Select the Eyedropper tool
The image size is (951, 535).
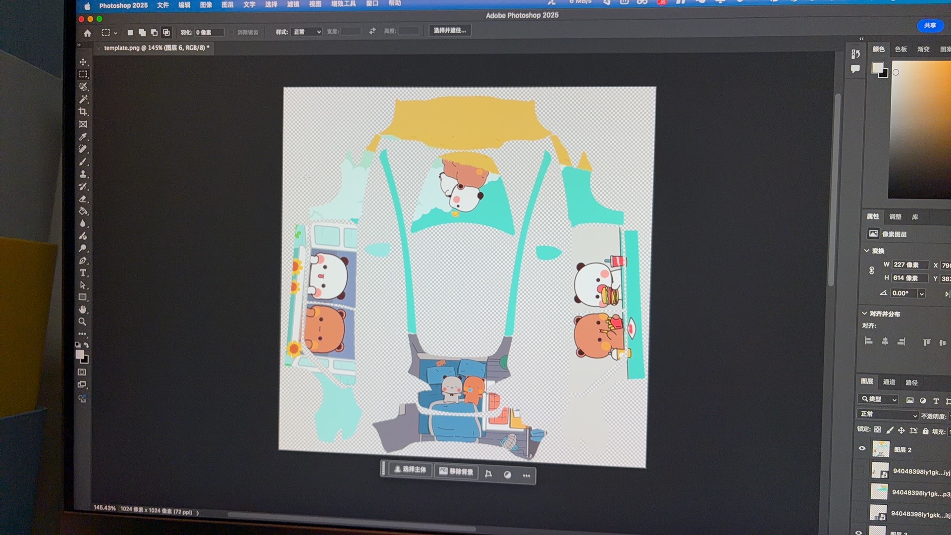pos(83,137)
